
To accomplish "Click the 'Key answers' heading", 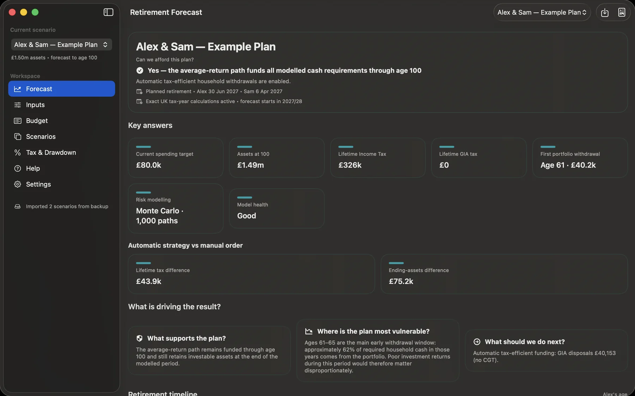I will click(x=150, y=125).
